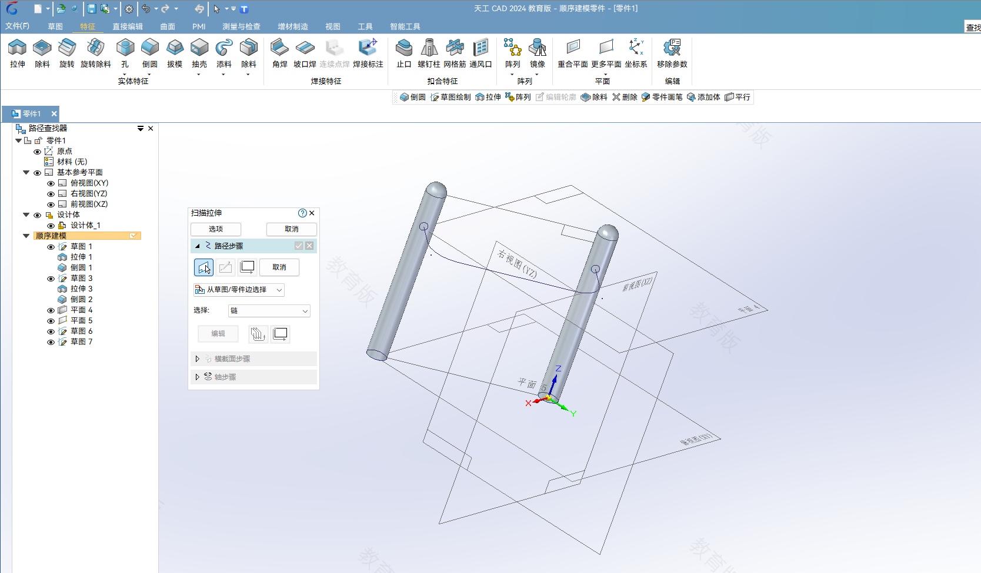Screen dimensions: 981x573
Task: Click the 选项 button in 扫描拉伸 dialog
Action: click(x=216, y=229)
